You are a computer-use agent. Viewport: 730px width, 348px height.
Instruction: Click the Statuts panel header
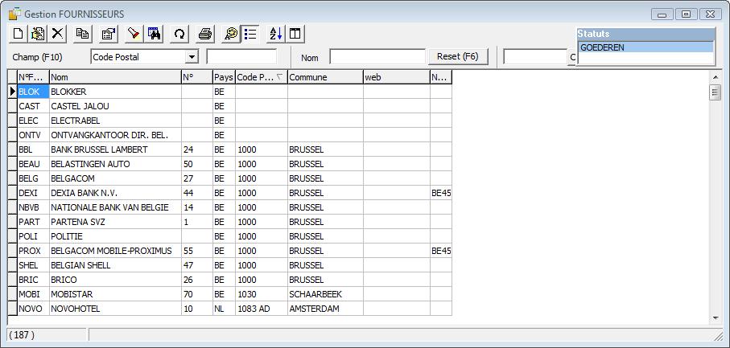tap(645, 34)
